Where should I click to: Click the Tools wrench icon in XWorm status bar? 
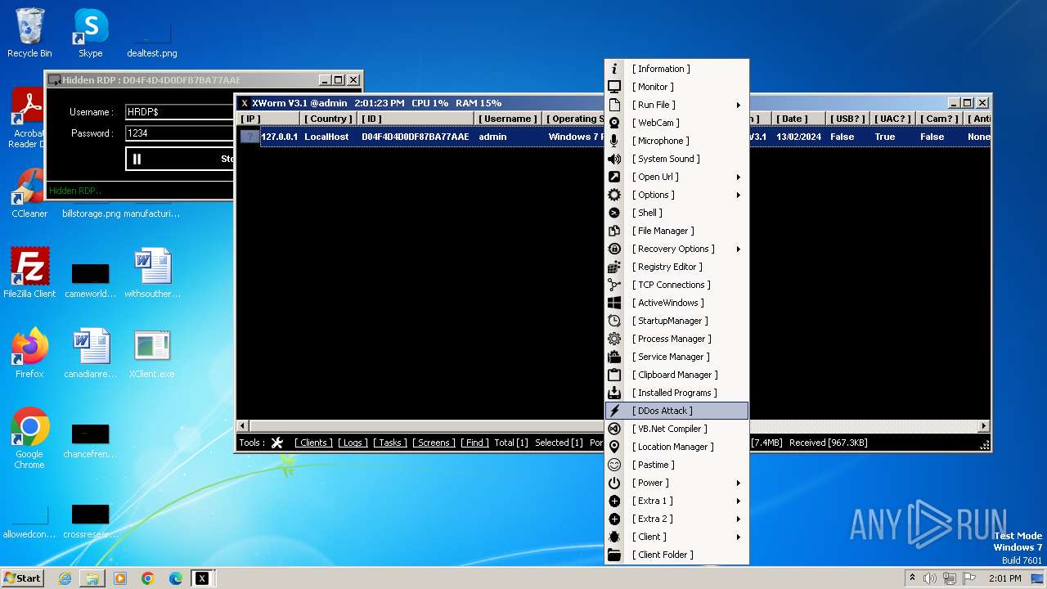[x=277, y=443]
